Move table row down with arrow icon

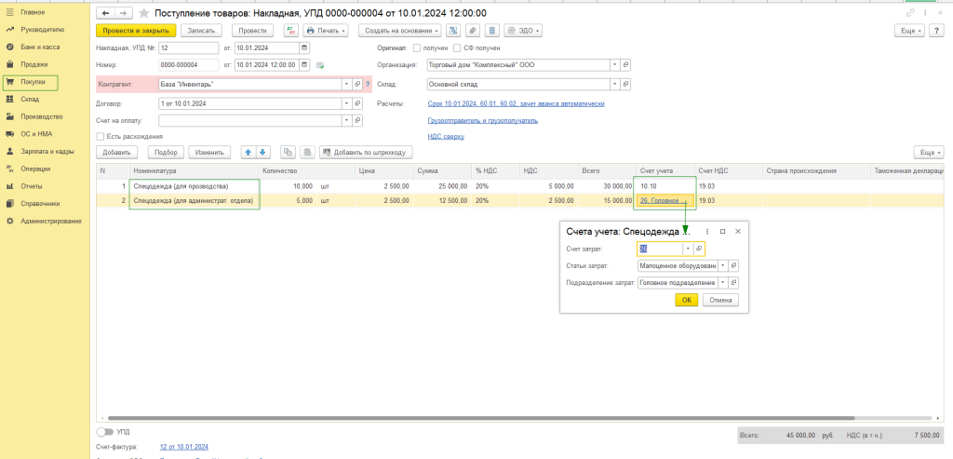(262, 152)
